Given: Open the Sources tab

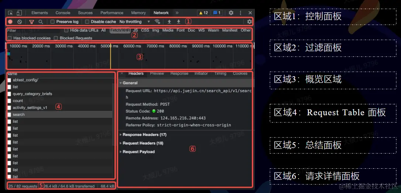Looking at the screenshot, I should coord(85,13).
